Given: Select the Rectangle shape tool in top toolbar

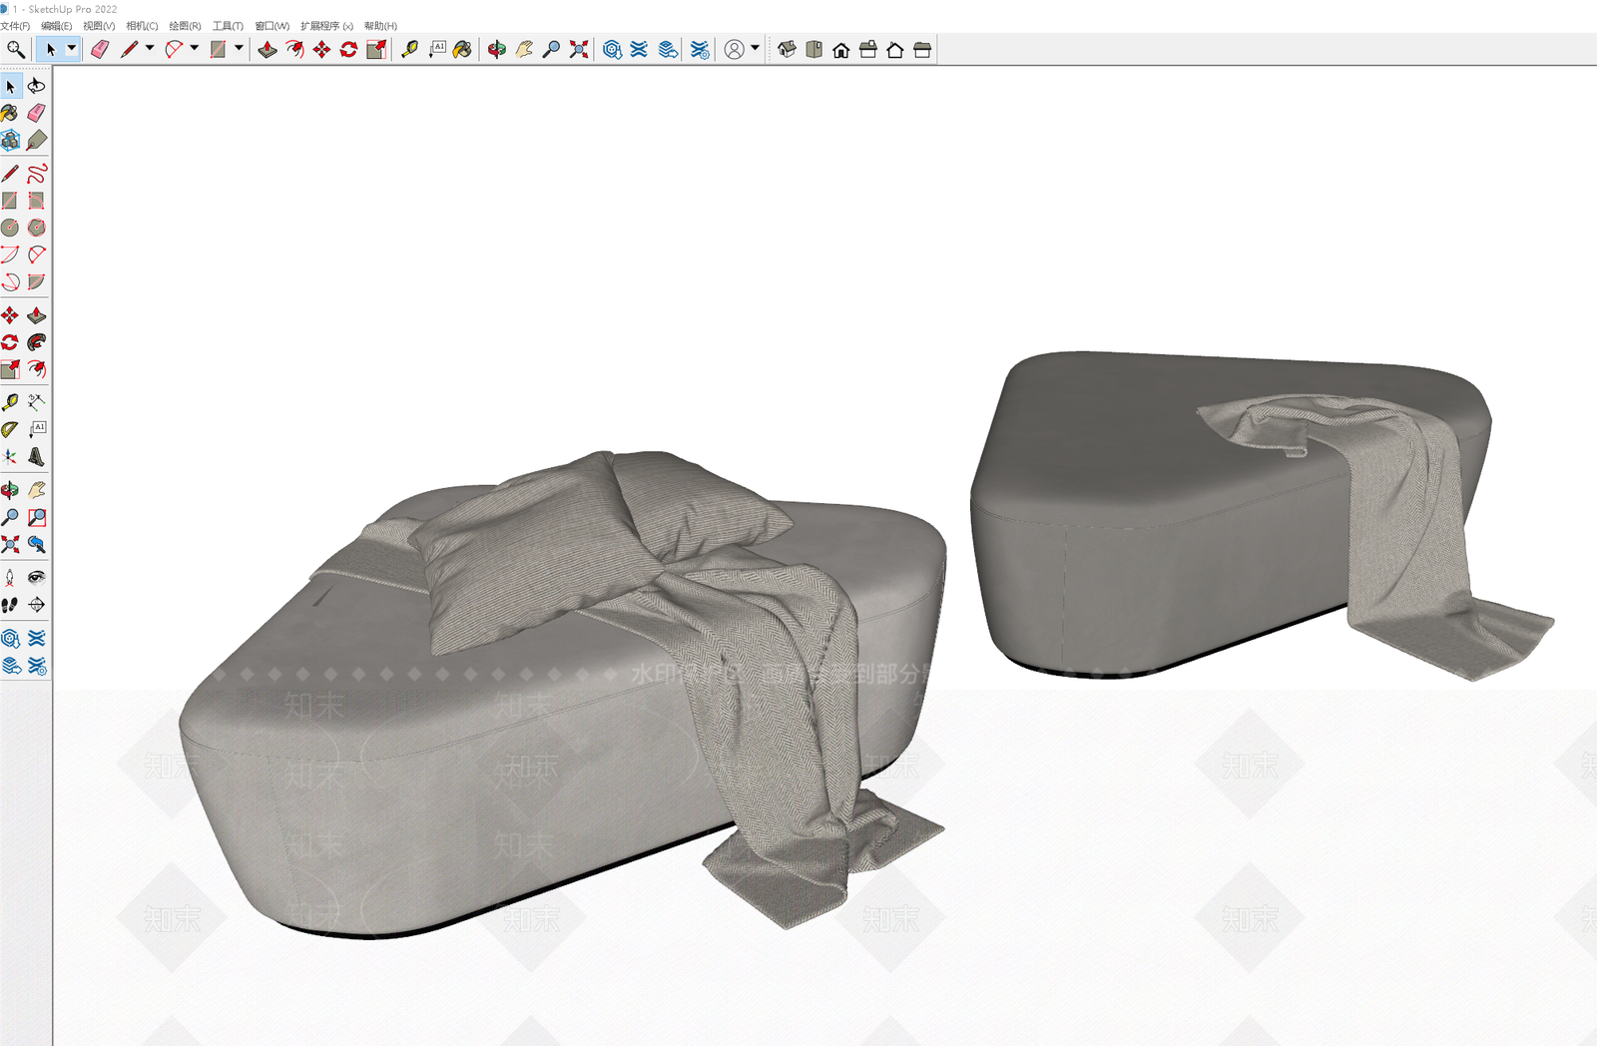Looking at the screenshot, I should [x=218, y=49].
